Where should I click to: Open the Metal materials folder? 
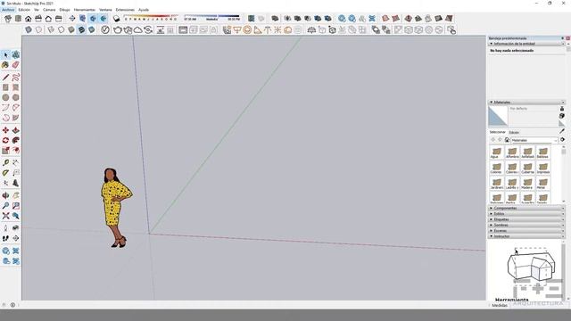pyautogui.click(x=542, y=184)
